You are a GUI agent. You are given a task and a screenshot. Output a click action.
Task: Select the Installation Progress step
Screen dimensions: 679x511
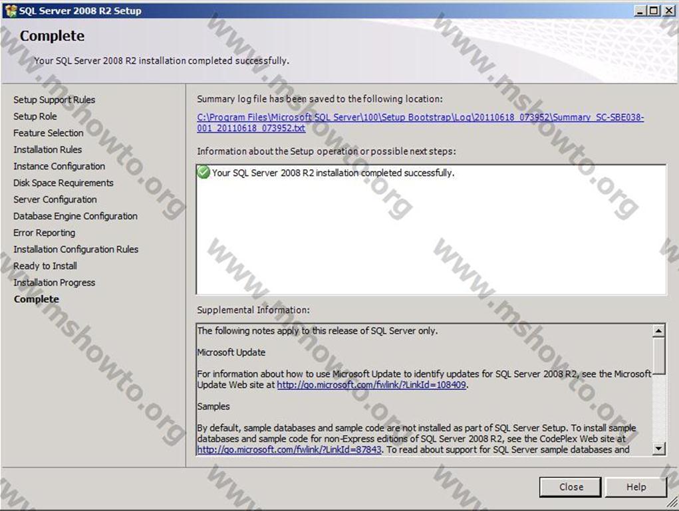54,282
